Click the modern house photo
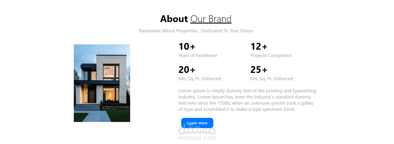394x144 pixels. click(x=102, y=83)
